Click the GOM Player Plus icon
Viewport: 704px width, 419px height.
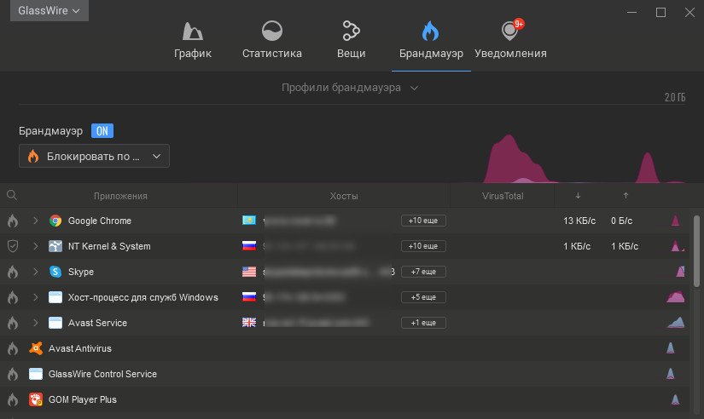pos(36,399)
